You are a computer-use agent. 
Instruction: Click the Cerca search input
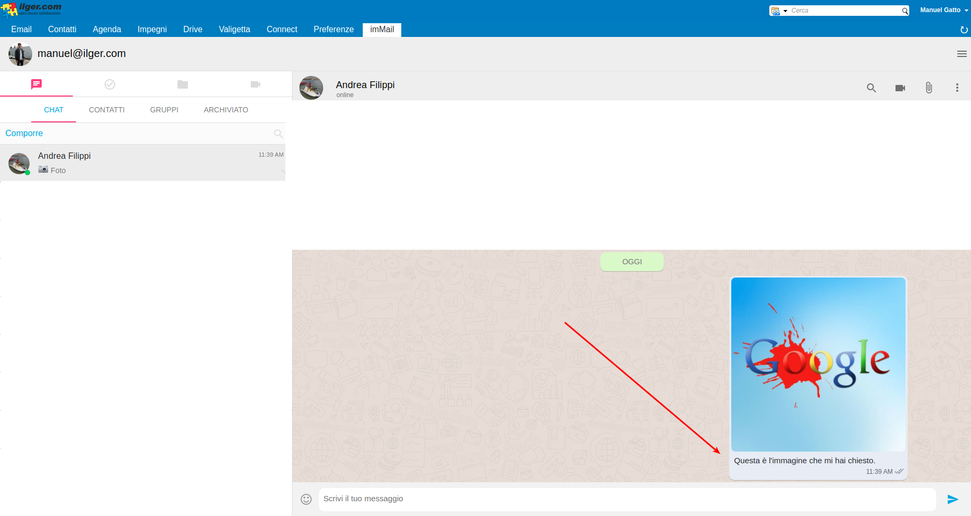pos(845,11)
